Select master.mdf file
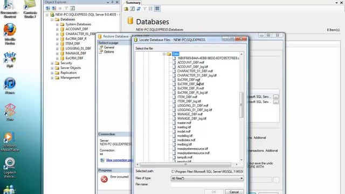Viewport: 345px width, 194px height. (x=184, y=123)
